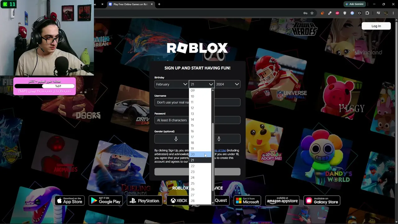Open the media control playlist icon

pyautogui.click(x=378, y=13)
